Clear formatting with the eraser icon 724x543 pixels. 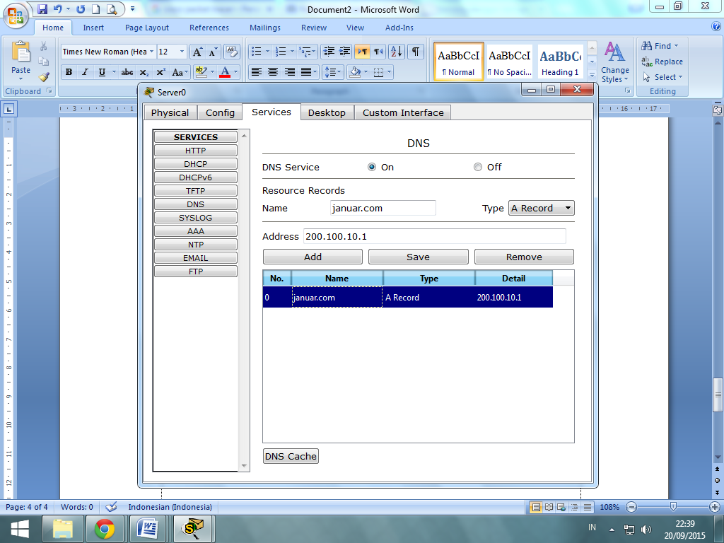point(231,52)
